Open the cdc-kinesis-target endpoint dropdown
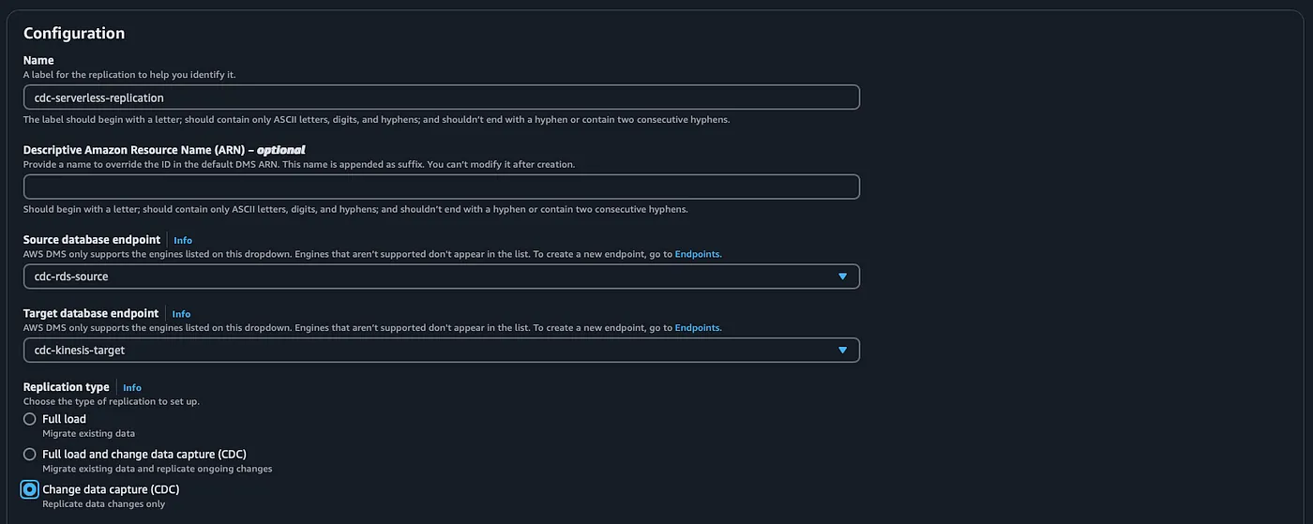This screenshot has height=524, width=1313. coord(441,350)
